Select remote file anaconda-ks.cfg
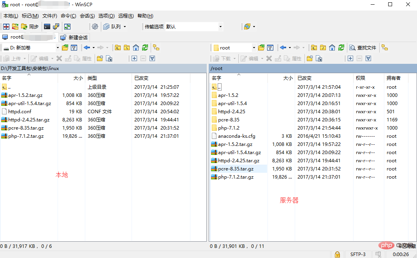This screenshot has height=258, width=417. [x=236, y=136]
